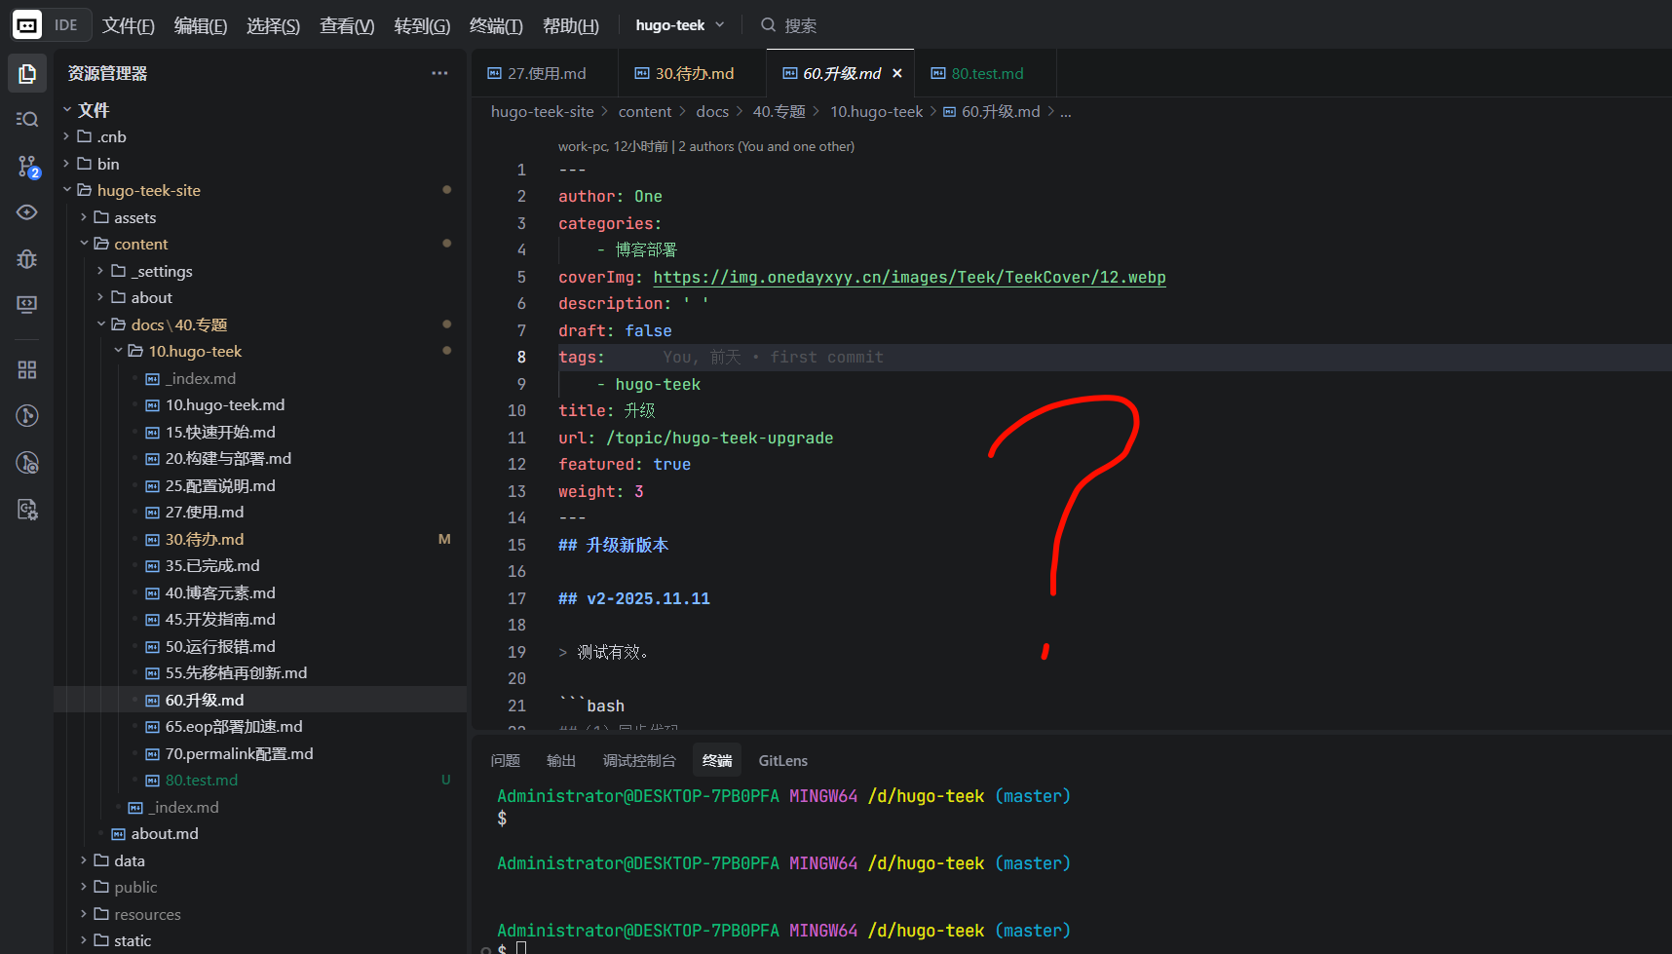Open 80.test.md in the file tree
1672x954 pixels.
tap(201, 780)
